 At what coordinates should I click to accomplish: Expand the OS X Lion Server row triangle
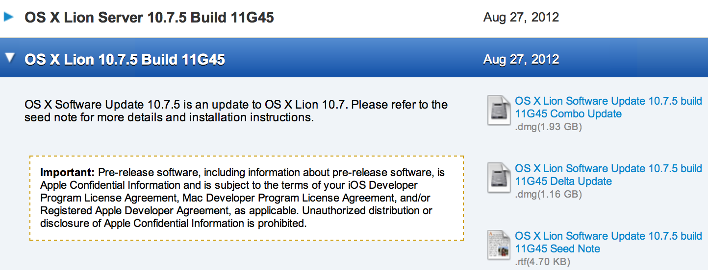pos(8,17)
